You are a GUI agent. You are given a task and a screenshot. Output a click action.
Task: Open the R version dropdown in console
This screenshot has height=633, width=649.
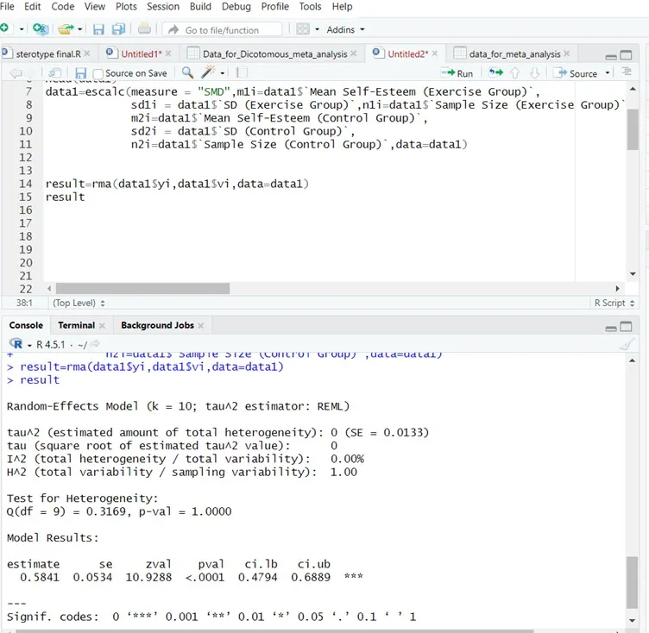[x=29, y=345]
